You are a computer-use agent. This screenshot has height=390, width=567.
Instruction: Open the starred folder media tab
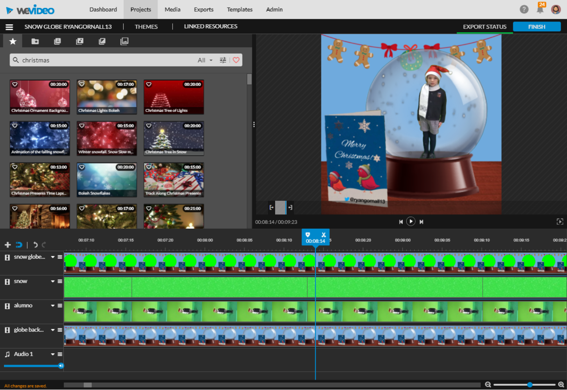tap(35, 41)
